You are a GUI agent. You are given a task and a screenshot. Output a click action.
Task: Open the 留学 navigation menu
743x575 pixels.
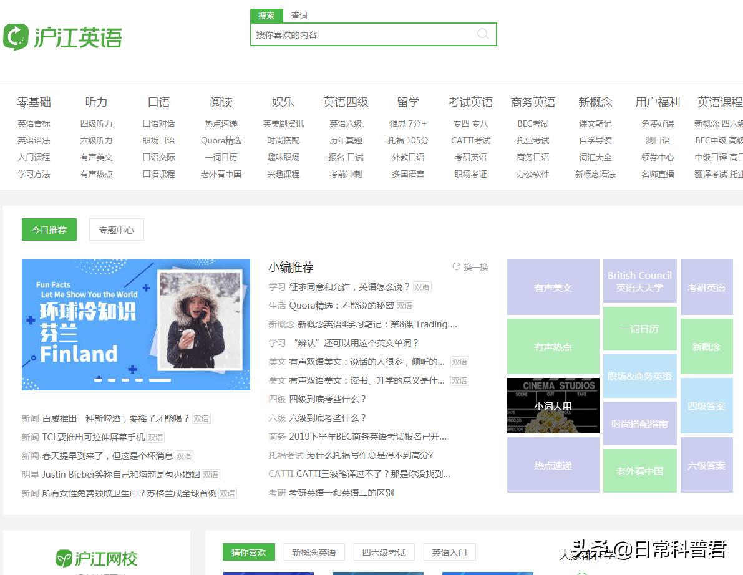point(408,102)
